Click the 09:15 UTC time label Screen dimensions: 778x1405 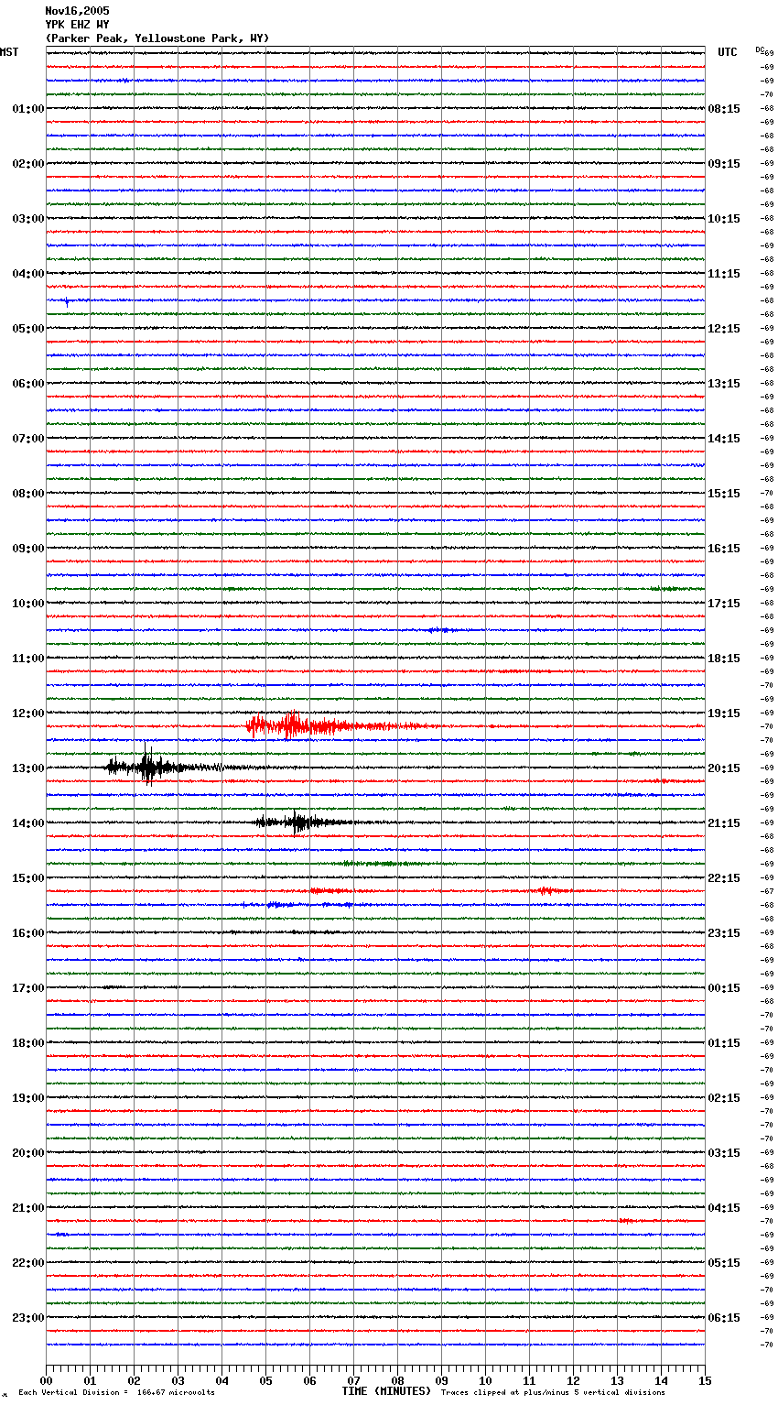tap(724, 164)
